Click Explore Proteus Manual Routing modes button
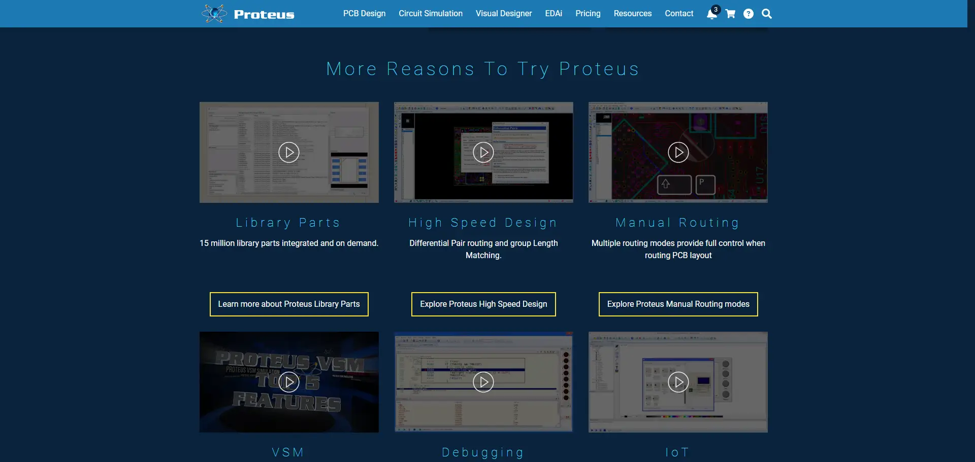This screenshot has width=975, height=462. click(678, 304)
